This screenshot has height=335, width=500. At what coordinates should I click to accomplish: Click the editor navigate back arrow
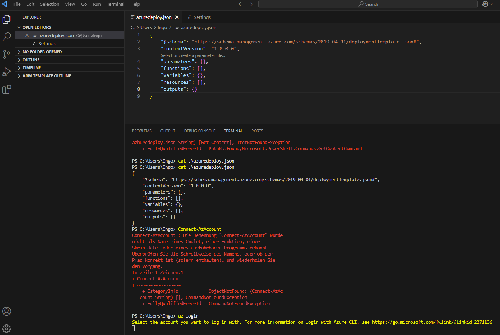(x=241, y=4)
